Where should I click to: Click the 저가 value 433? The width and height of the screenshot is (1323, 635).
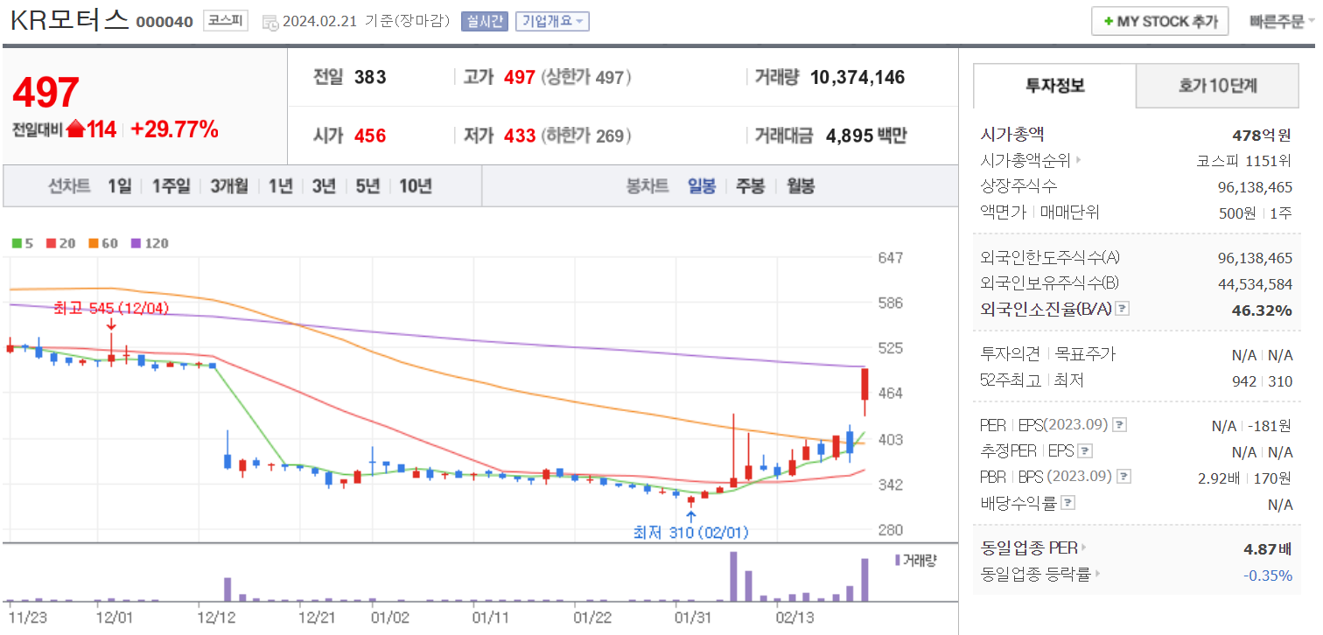pyautogui.click(x=520, y=136)
